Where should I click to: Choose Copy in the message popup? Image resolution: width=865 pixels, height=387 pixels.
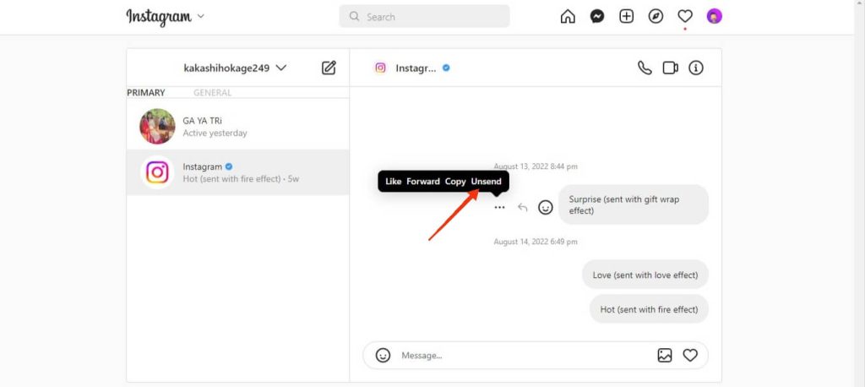coord(455,181)
